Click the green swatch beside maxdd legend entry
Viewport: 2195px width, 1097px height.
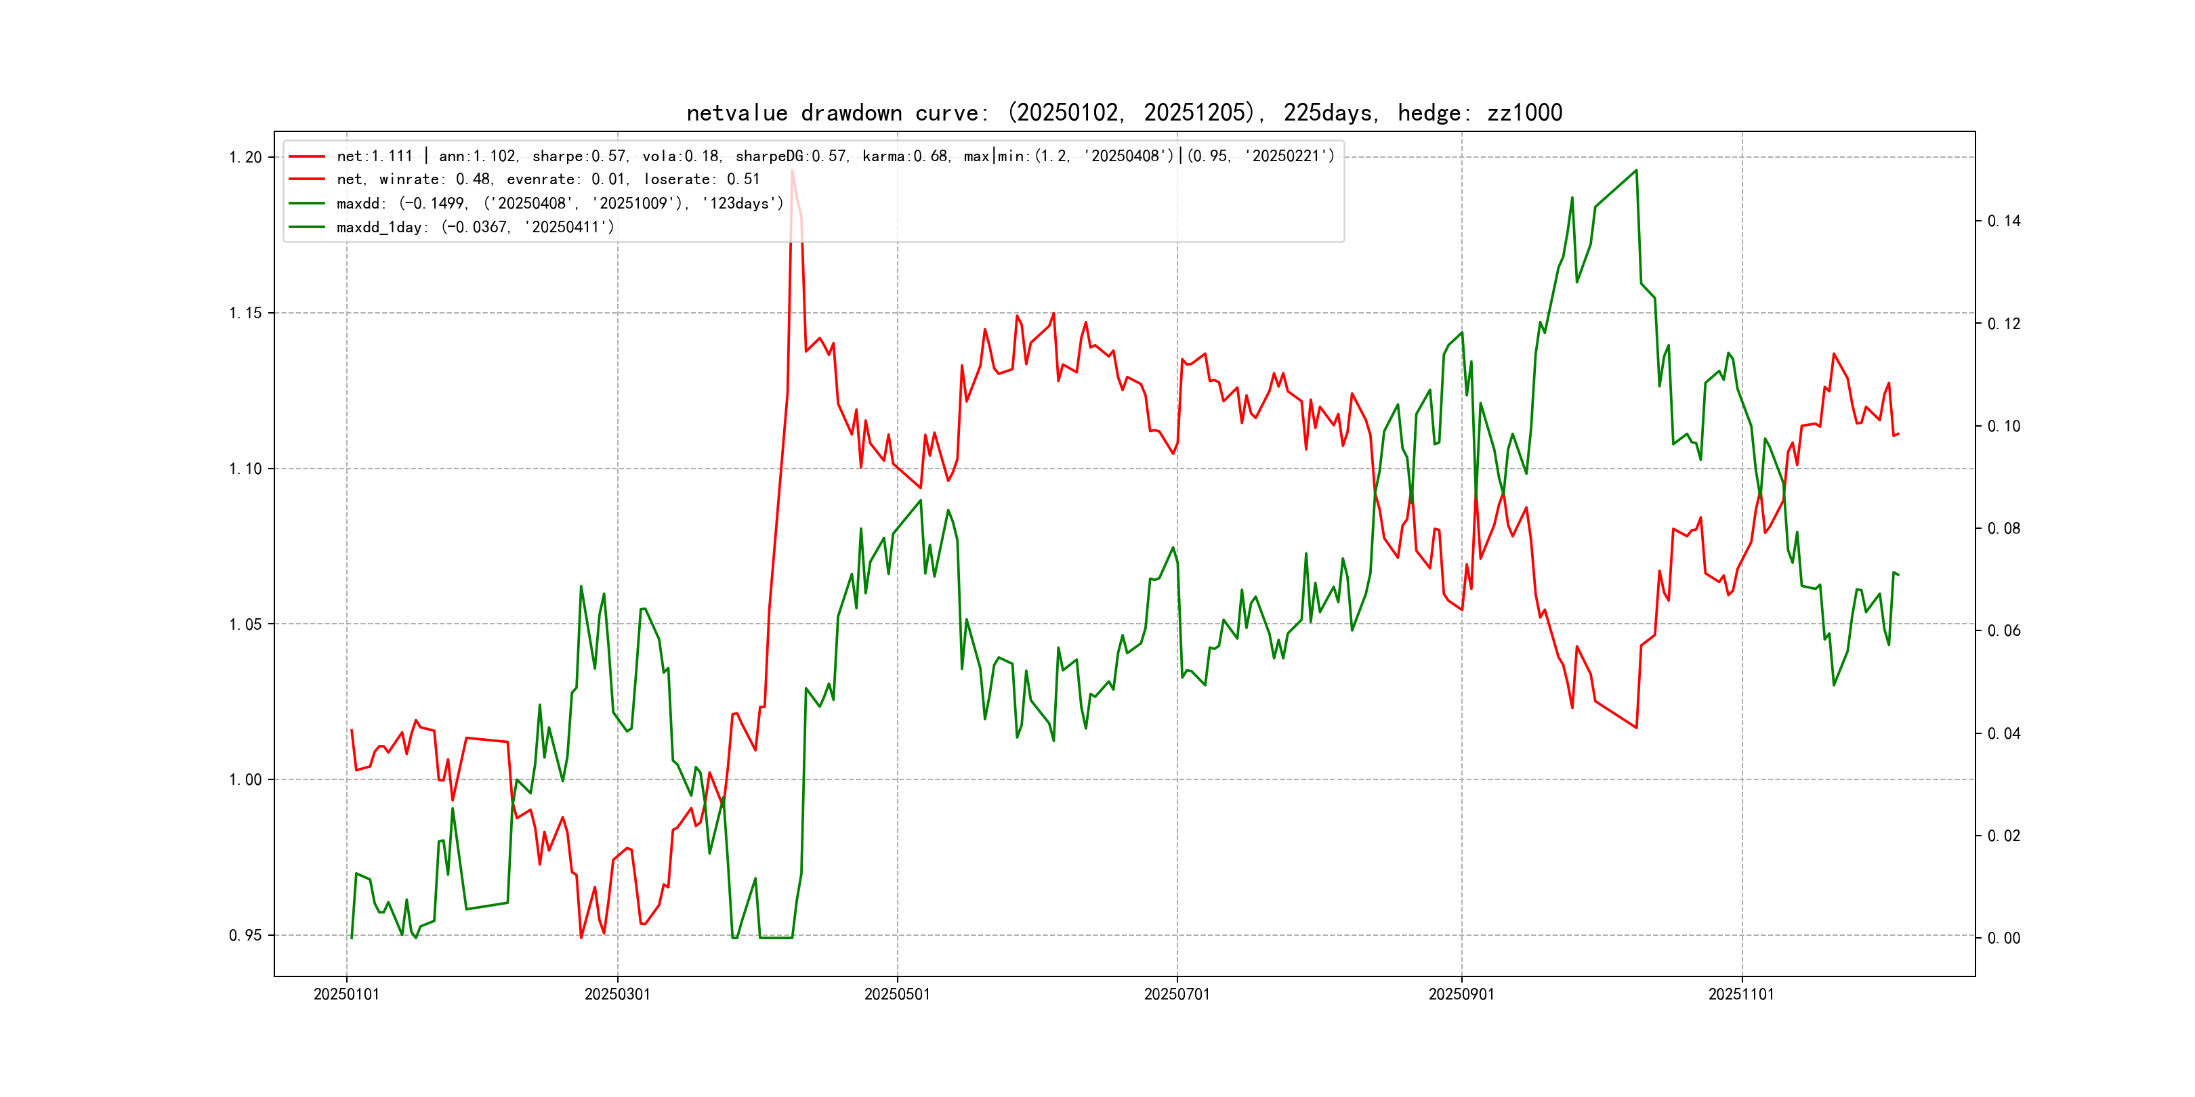pyautogui.click(x=307, y=204)
